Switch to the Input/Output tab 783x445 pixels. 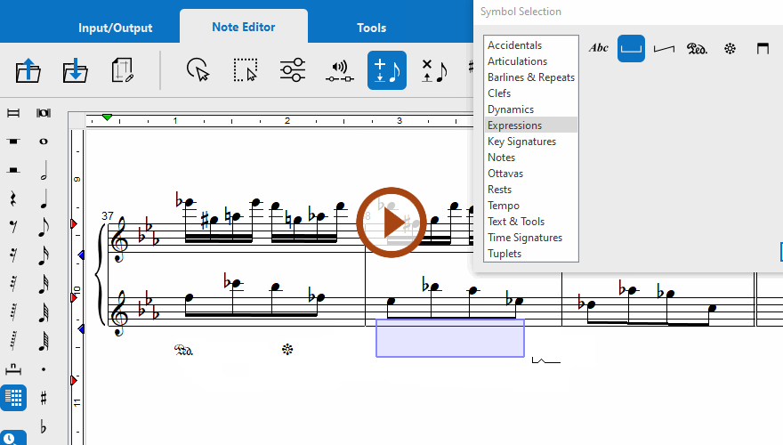coord(115,28)
